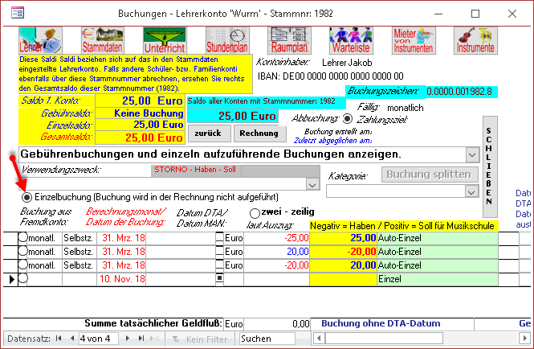The width and height of the screenshot is (534, 349).
Task: Click the Rechnung button
Action: pos(259,133)
